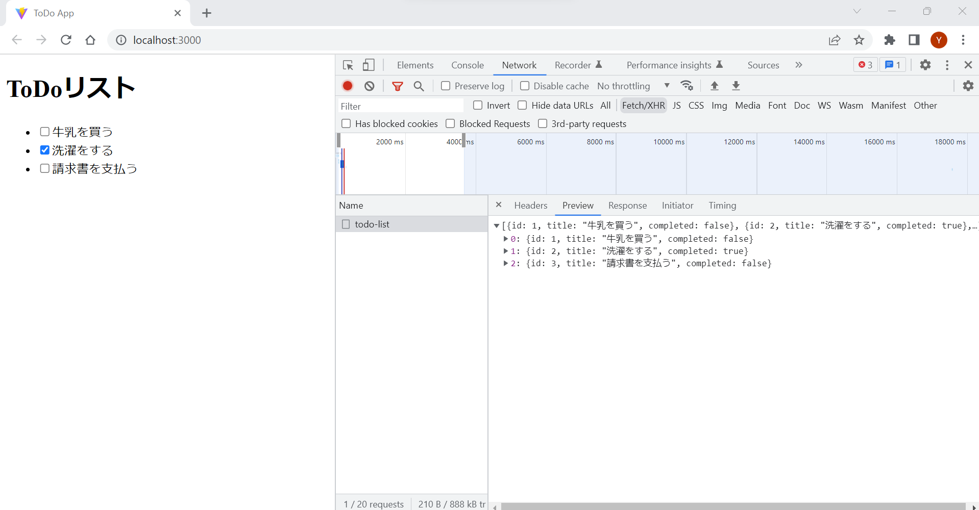Open the network conditions settings
Screen dimensions: 979x510
click(687, 85)
